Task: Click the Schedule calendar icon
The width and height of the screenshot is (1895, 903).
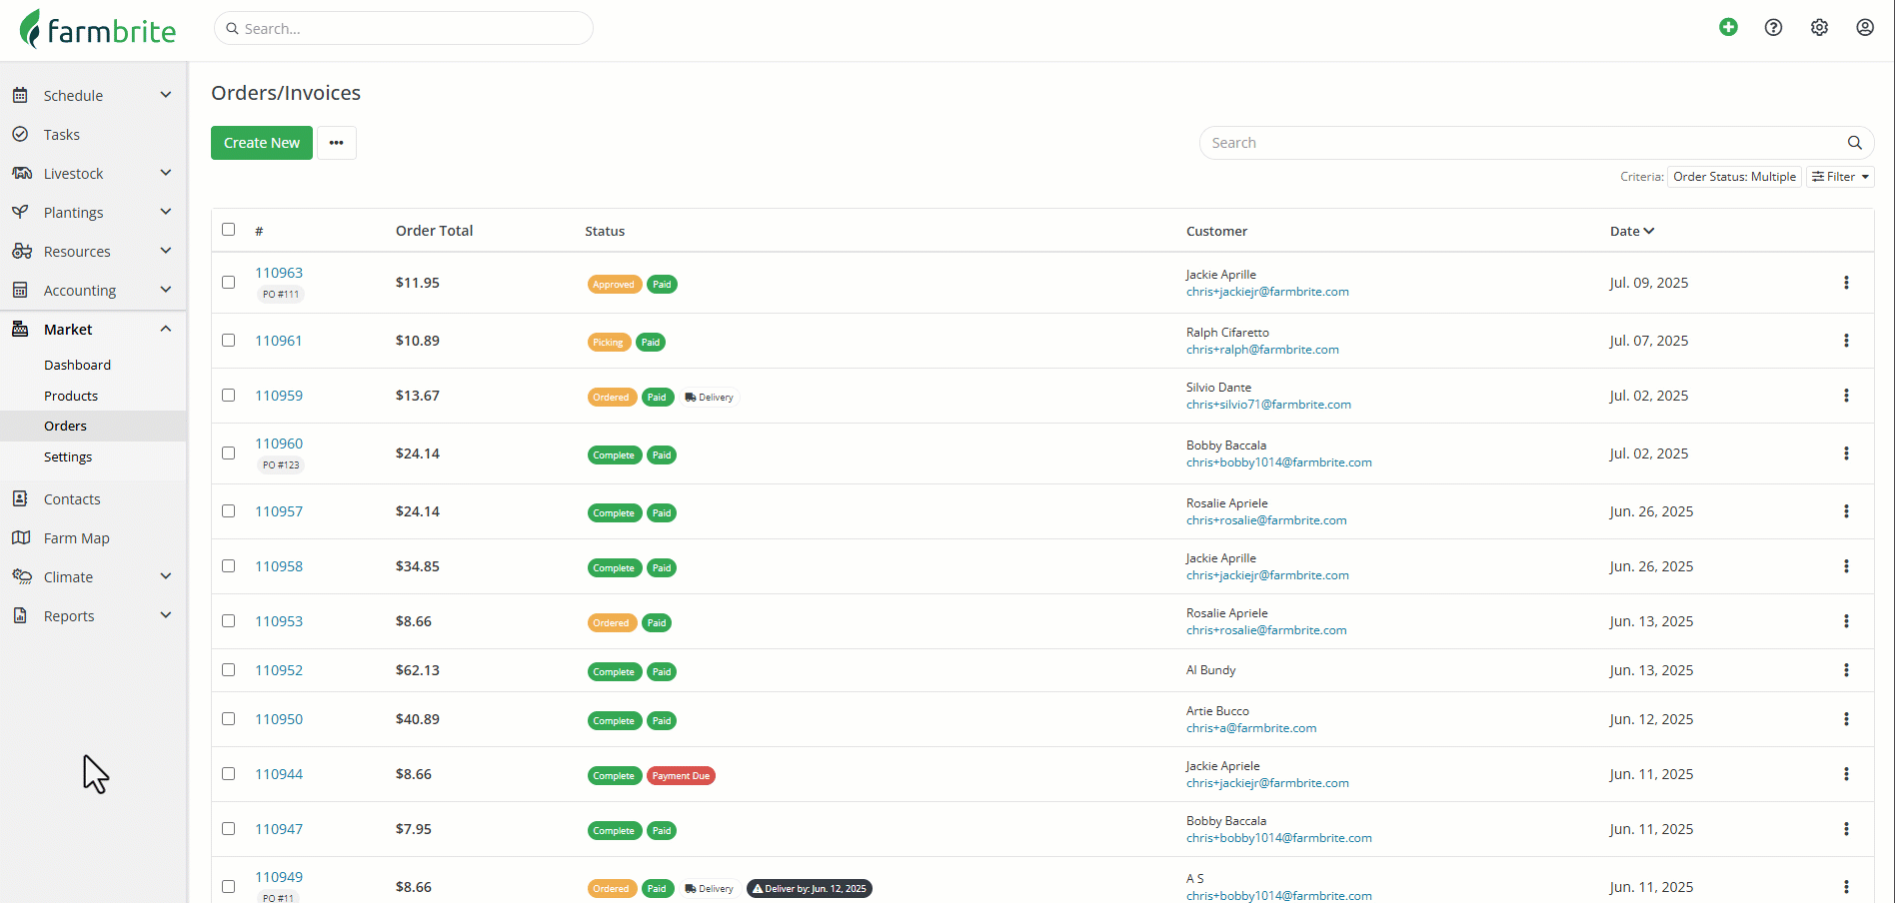Action: (x=20, y=95)
